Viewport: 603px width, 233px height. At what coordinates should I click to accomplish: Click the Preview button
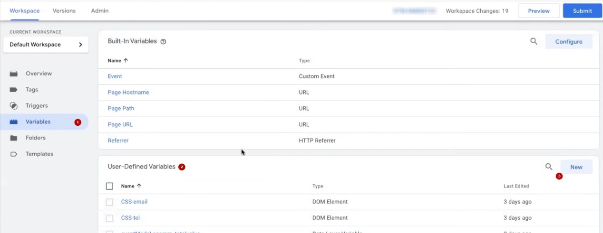(538, 11)
